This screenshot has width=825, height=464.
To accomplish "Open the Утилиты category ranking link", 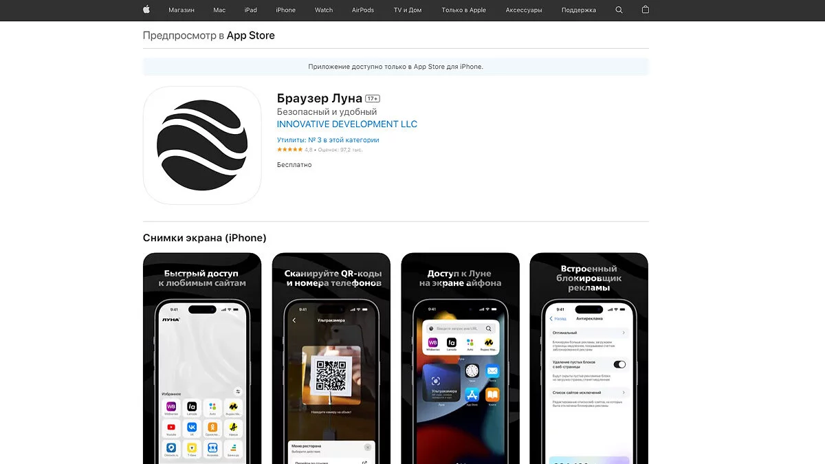I will 328,140.
